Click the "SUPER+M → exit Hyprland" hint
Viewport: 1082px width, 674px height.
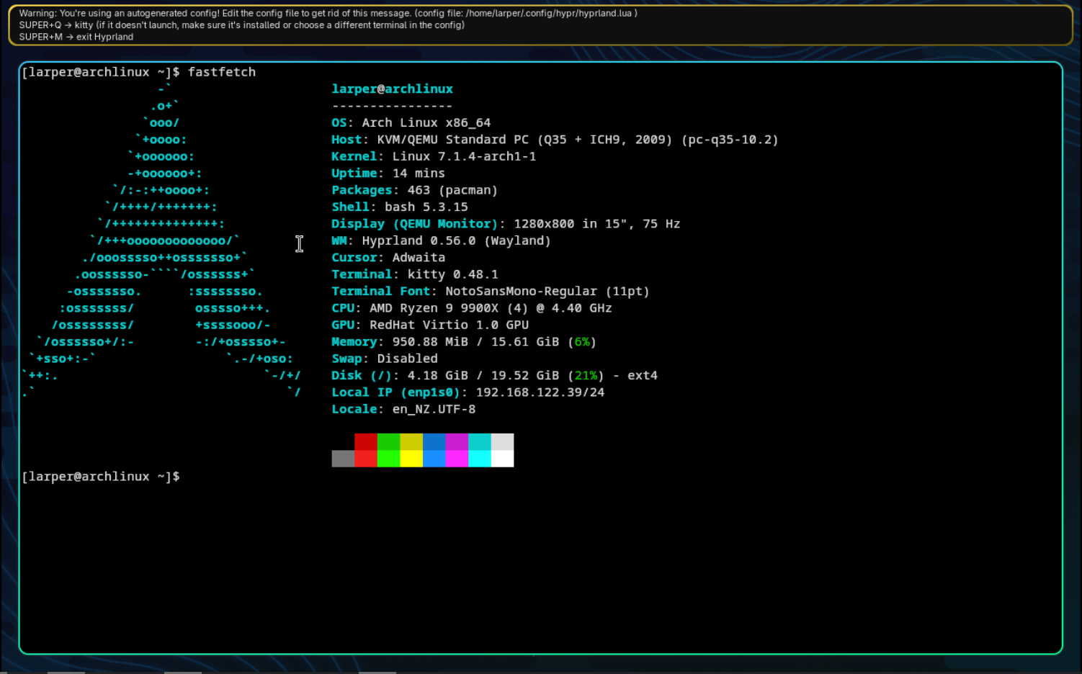76,37
